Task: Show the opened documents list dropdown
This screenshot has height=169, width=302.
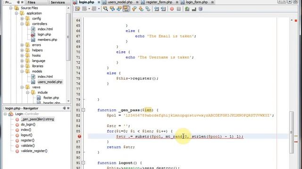Action: click(x=290, y=1)
